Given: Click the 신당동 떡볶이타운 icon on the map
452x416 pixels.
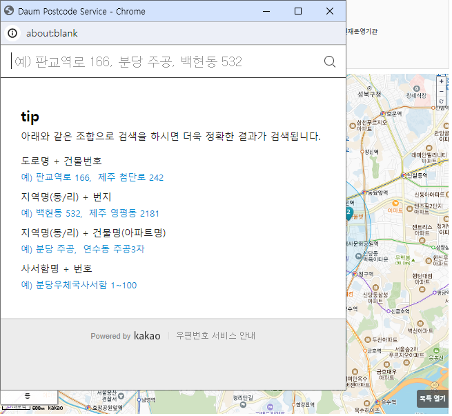Looking at the screenshot, I should point(358,256).
